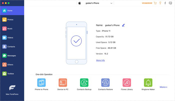Open the feedback chat icon

click(x=170, y=3)
